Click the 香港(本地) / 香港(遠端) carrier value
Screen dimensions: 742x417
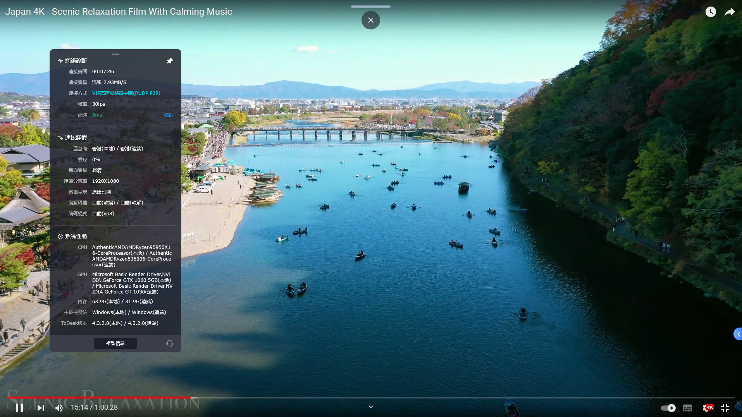[118, 149]
